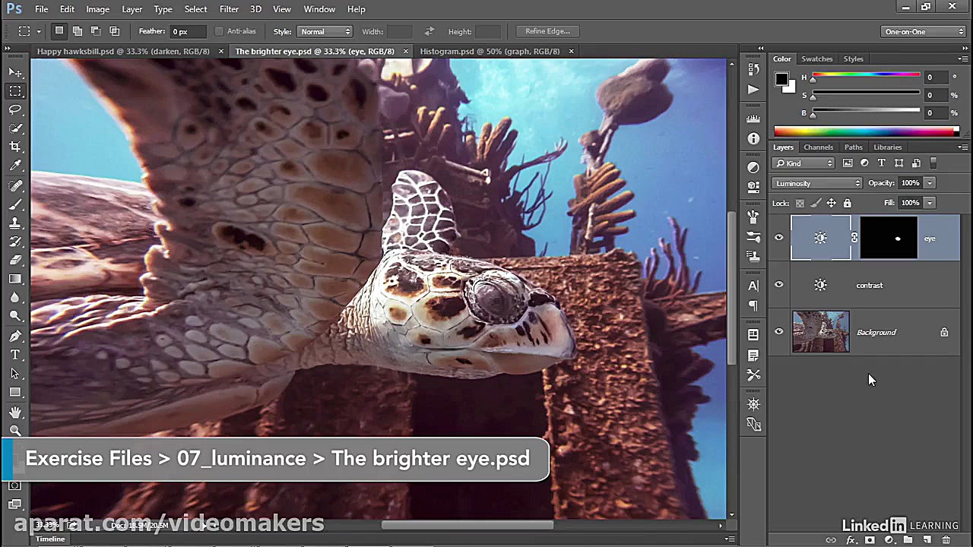Viewport: 973px width, 547px height.
Task: Open the Luminosity blend mode dropdown
Action: 817,183
